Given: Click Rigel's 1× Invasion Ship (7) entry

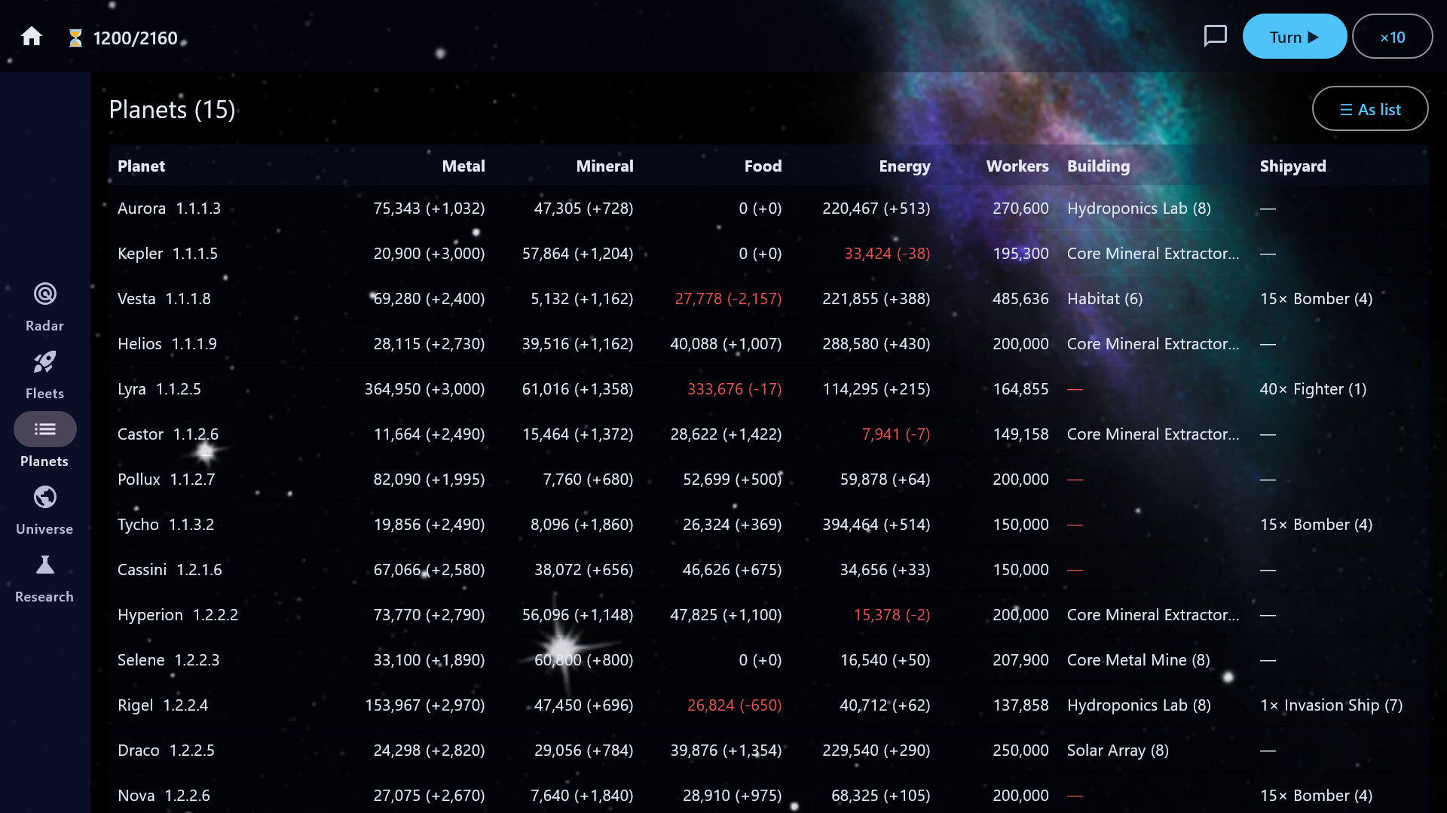Looking at the screenshot, I should pyautogui.click(x=1331, y=705).
